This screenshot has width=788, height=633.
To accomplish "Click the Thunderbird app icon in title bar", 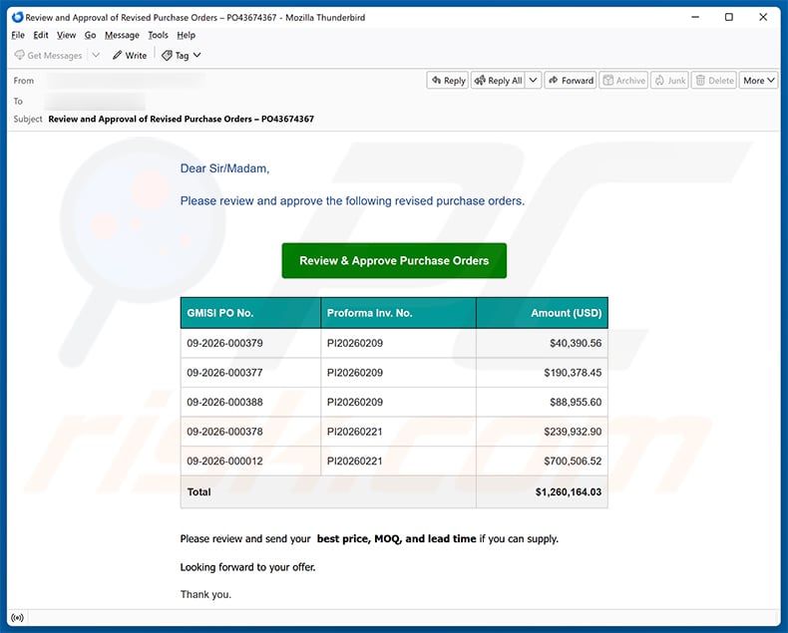I will coord(18,17).
